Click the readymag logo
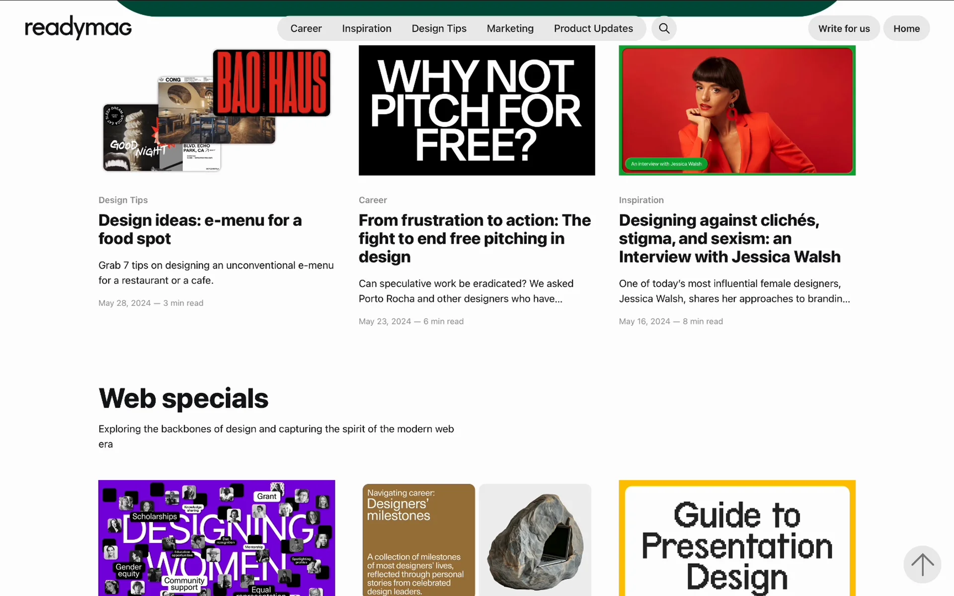This screenshot has height=596, width=954. (78, 28)
